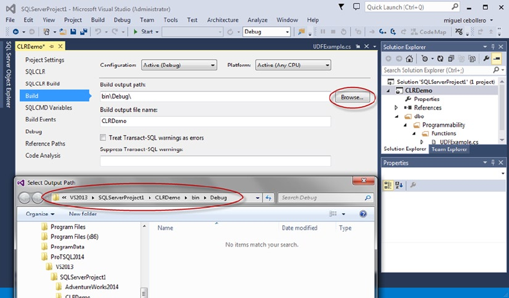Click Home icon in Solution Explorer toolbar
Viewport: 509px width, 298px height.
pyautogui.click(x=409, y=59)
